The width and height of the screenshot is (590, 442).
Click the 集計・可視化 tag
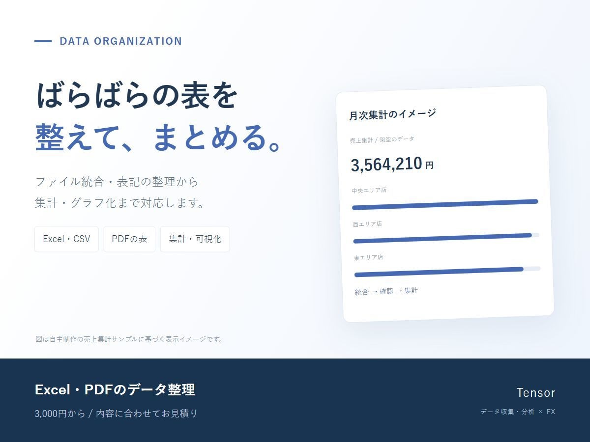click(195, 239)
